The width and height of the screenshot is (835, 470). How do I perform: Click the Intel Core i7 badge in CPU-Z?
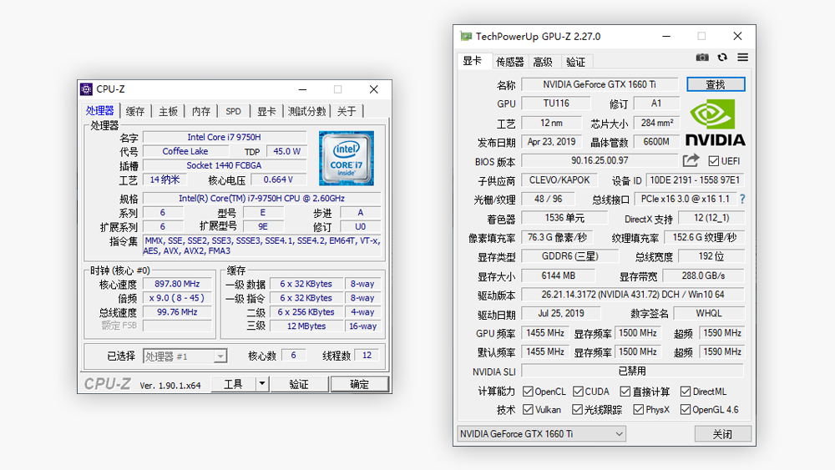pos(347,158)
